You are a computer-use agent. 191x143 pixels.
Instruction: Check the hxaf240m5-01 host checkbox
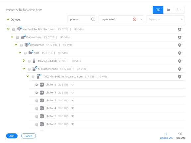pyautogui.click(x=33, y=77)
